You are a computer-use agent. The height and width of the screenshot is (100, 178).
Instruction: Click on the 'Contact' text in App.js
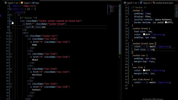36,90
